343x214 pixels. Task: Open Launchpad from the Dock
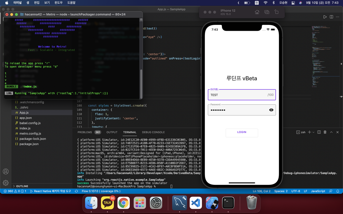pos(140,203)
